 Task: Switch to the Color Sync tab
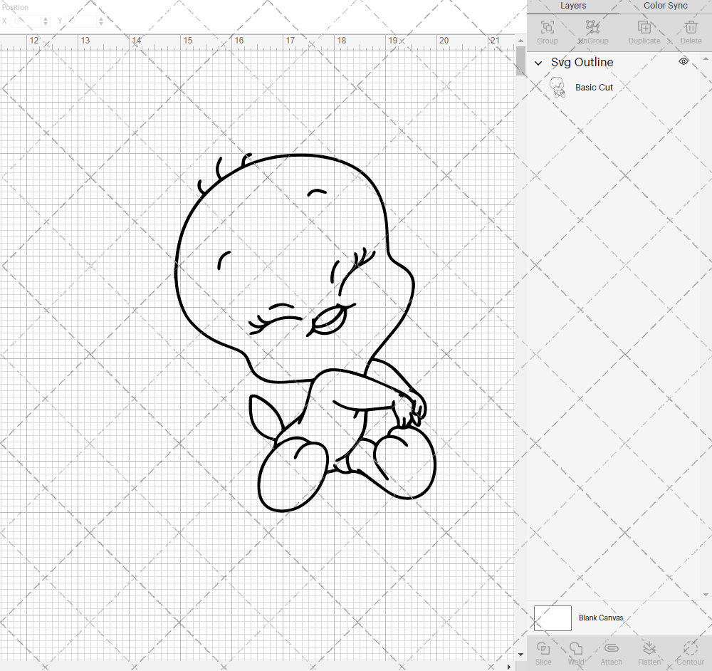[664, 6]
